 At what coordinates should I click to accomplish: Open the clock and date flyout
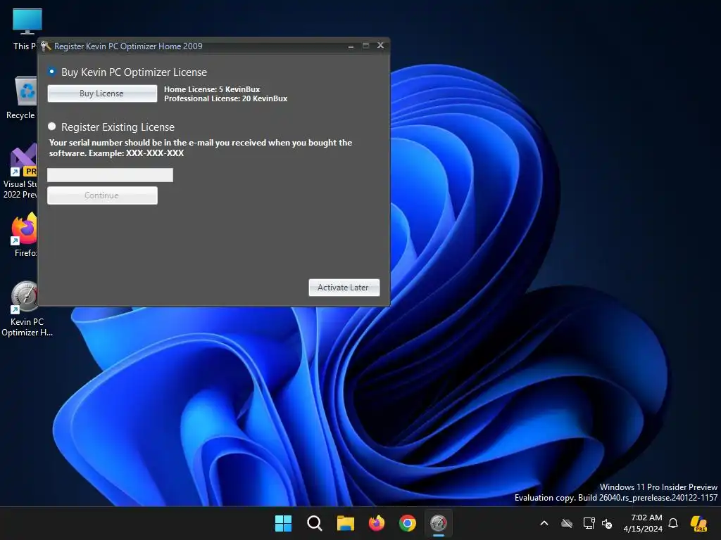point(643,523)
